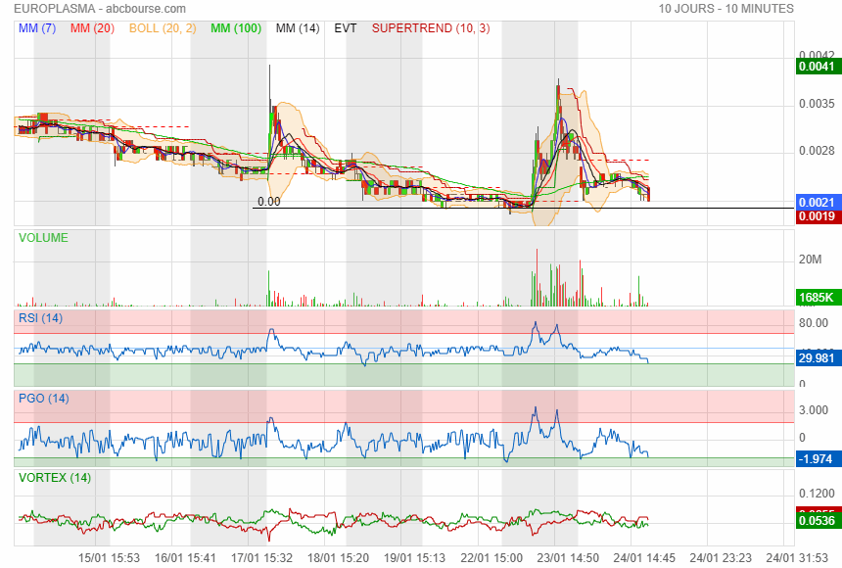Click the 16/01 15:41 date label

(185, 558)
